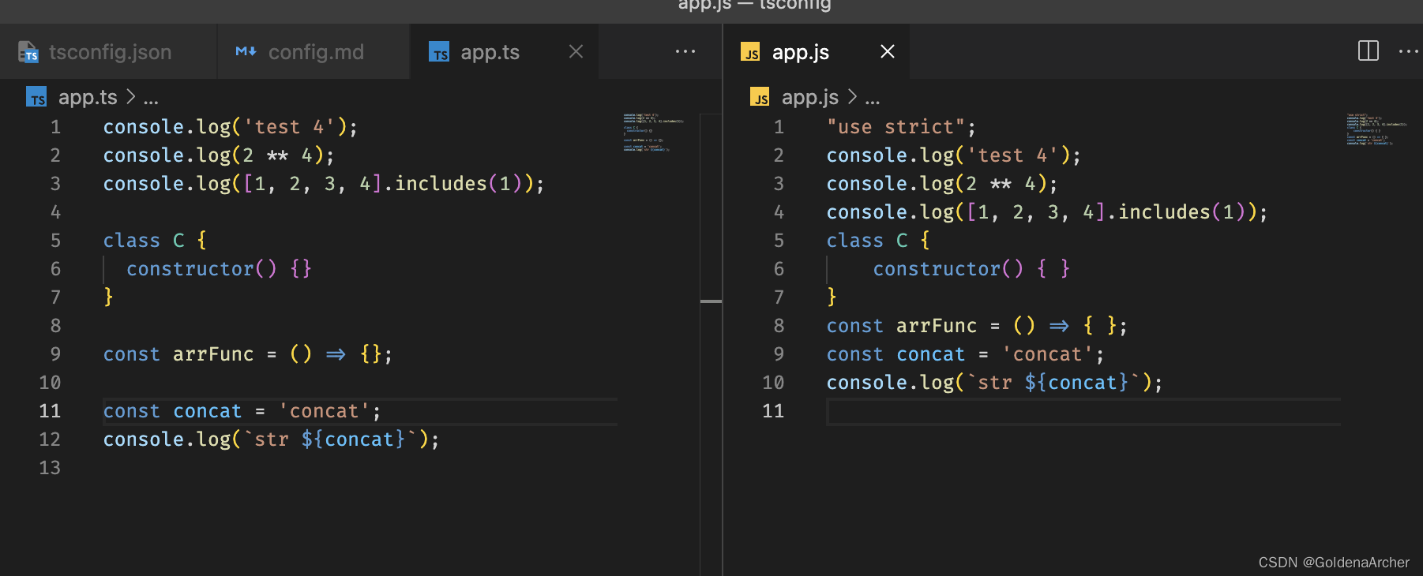Click 'class C {' in app.js
Image resolution: width=1423 pixels, height=576 pixels.
coord(878,241)
